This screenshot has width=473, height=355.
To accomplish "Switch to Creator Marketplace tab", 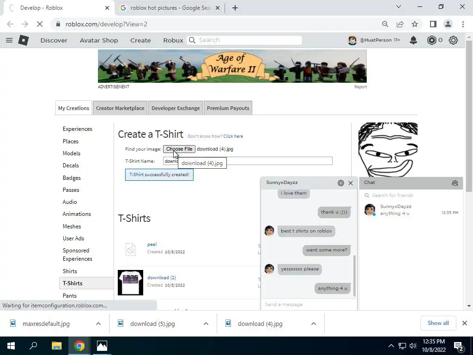I will coord(120,108).
